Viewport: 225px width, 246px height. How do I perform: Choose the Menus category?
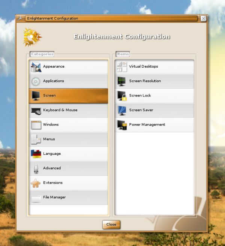(x=69, y=139)
